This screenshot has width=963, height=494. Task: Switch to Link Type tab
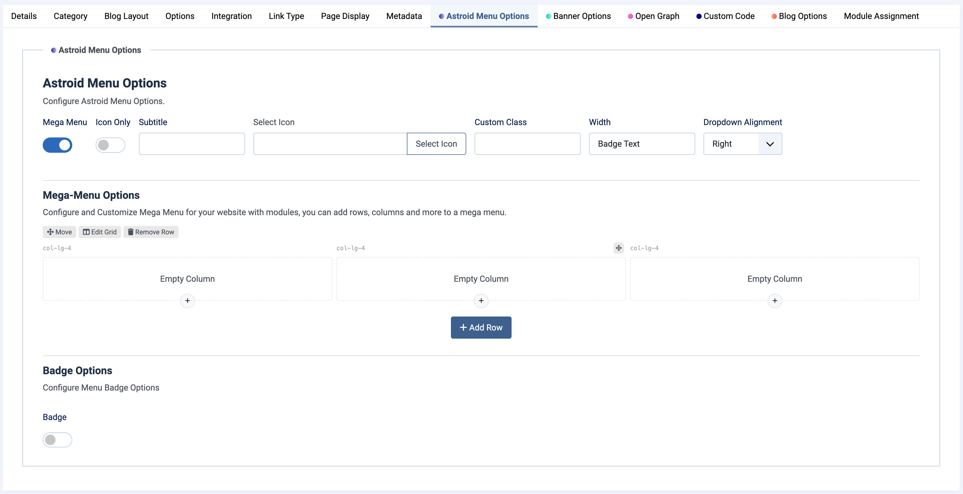(286, 16)
